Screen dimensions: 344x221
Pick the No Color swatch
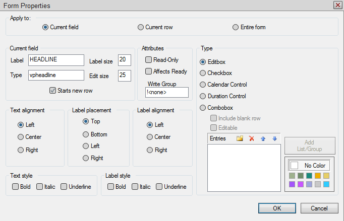[x=309, y=165]
